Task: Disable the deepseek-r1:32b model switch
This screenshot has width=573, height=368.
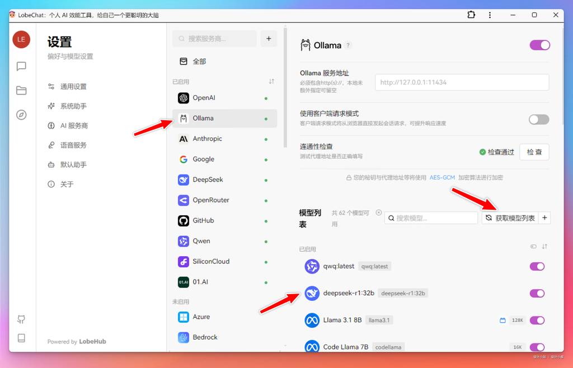Action: [537, 293]
